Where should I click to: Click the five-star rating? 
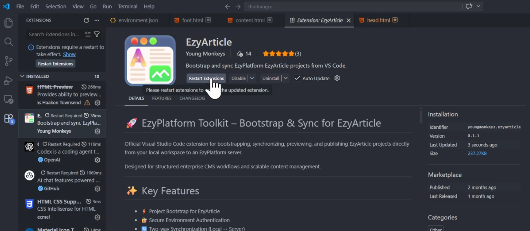click(x=278, y=54)
